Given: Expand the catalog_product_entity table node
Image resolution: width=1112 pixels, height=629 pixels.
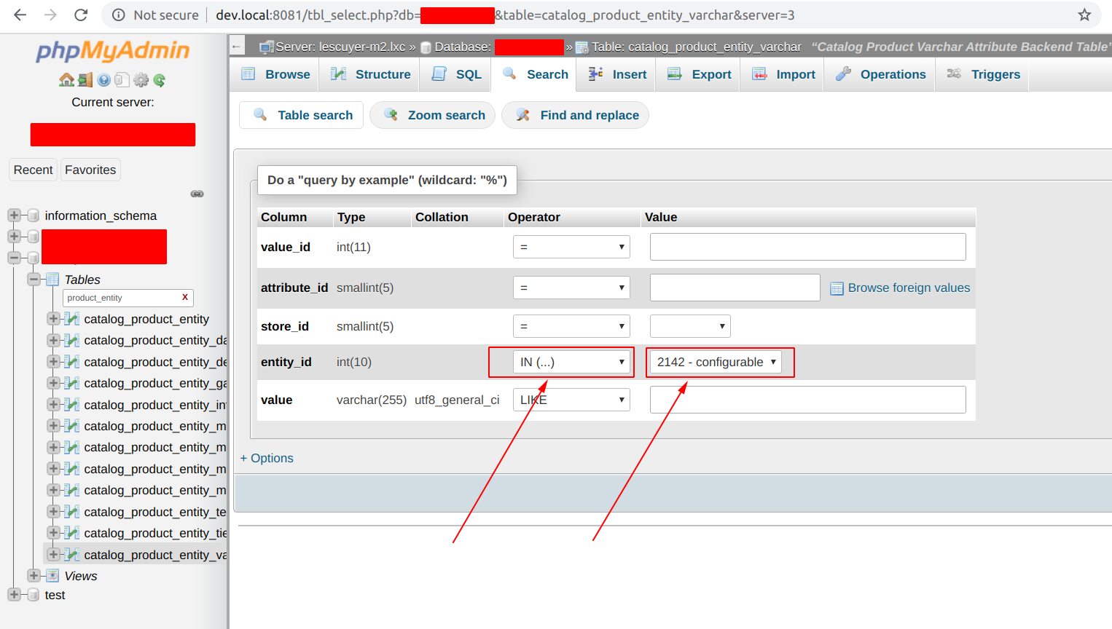Looking at the screenshot, I should tap(53, 319).
